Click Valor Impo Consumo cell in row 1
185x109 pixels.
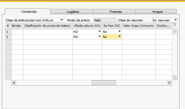point(138,32)
